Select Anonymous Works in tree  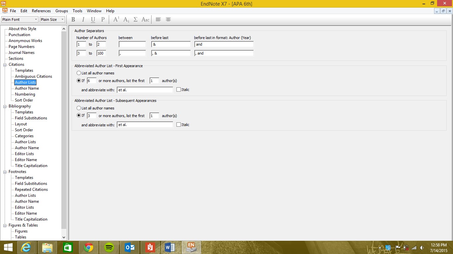pyautogui.click(x=25, y=41)
